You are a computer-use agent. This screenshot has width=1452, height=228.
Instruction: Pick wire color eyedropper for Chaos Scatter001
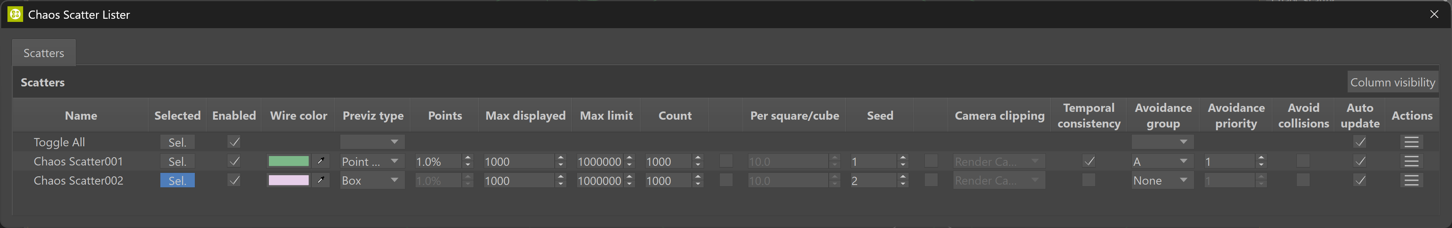coord(320,162)
